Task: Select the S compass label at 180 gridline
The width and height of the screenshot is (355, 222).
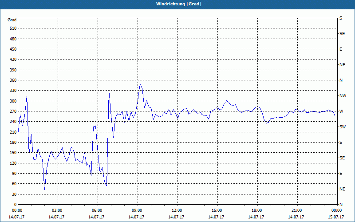Action: pos(341,143)
